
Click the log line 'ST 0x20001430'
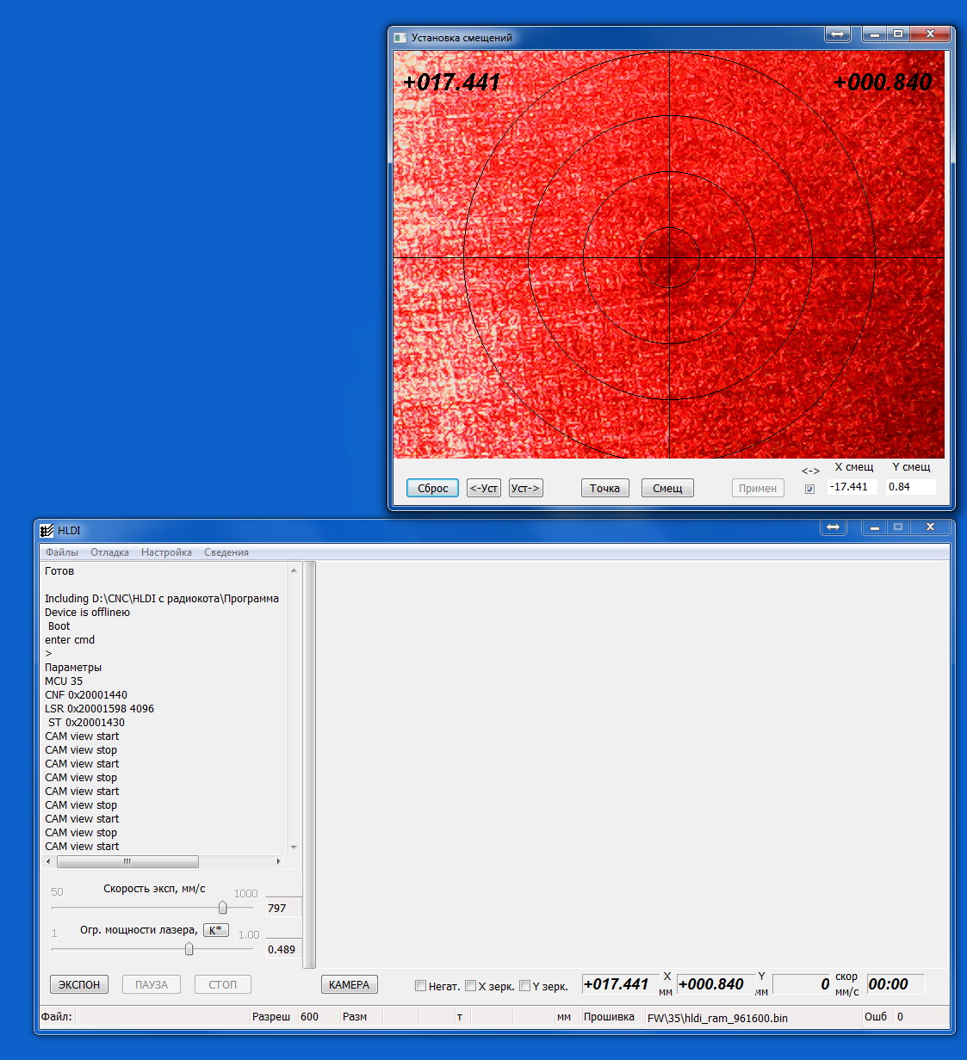click(x=86, y=723)
